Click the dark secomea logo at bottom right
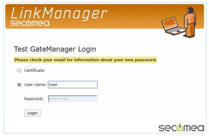 (181, 128)
